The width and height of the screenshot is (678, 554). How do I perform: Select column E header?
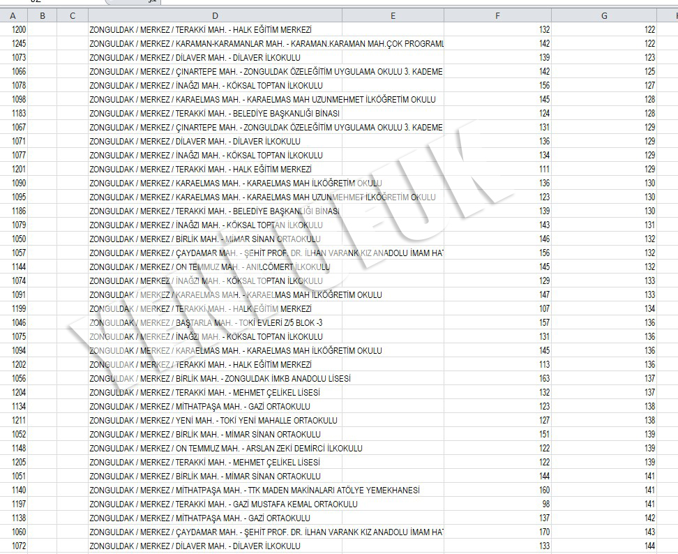point(393,15)
